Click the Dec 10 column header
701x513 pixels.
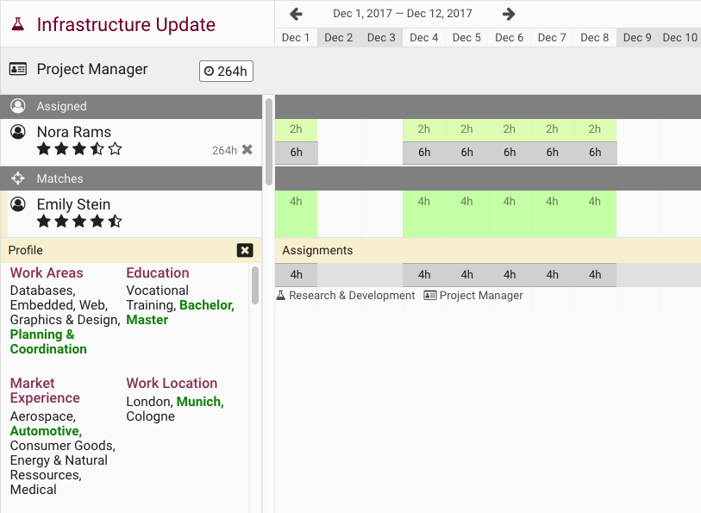coord(680,38)
